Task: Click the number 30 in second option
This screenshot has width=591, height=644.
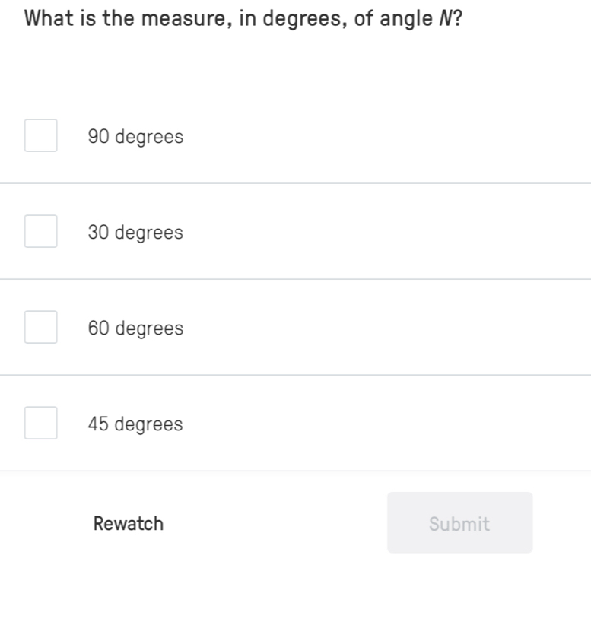Action: coord(98,233)
